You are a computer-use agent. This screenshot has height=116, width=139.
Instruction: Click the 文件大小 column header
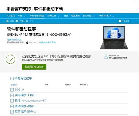(x=68, y=85)
